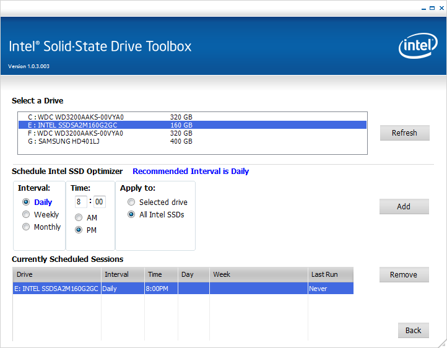Maximize the Toolbox window

pos(432,8)
